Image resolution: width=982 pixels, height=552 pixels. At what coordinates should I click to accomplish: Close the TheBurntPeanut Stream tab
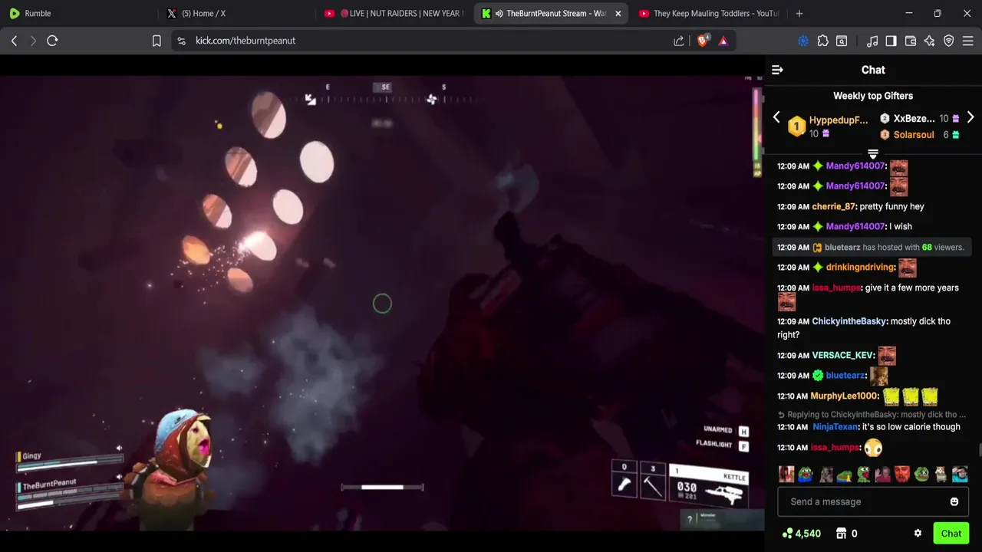coord(618,13)
